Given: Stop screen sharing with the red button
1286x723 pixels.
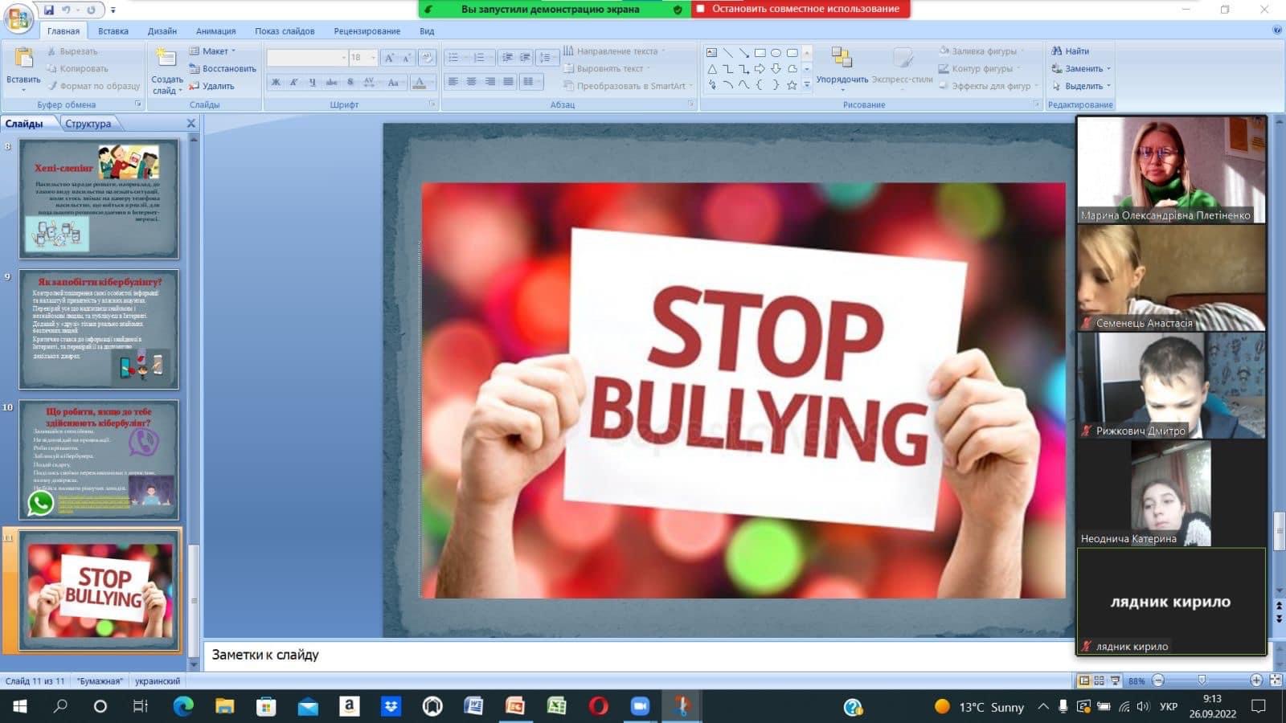Looking at the screenshot, I should pos(800,9).
